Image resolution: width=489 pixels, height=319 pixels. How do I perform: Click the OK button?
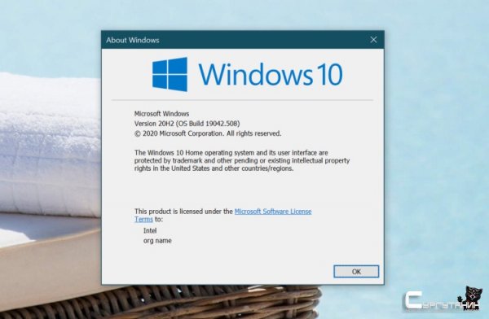point(356,271)
